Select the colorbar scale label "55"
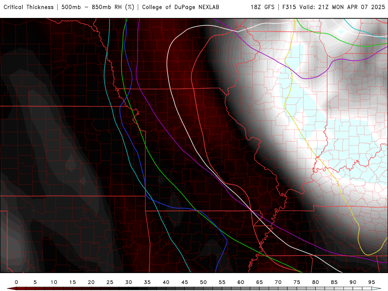The width and height of the screenshot is (388, 291). 222,282
